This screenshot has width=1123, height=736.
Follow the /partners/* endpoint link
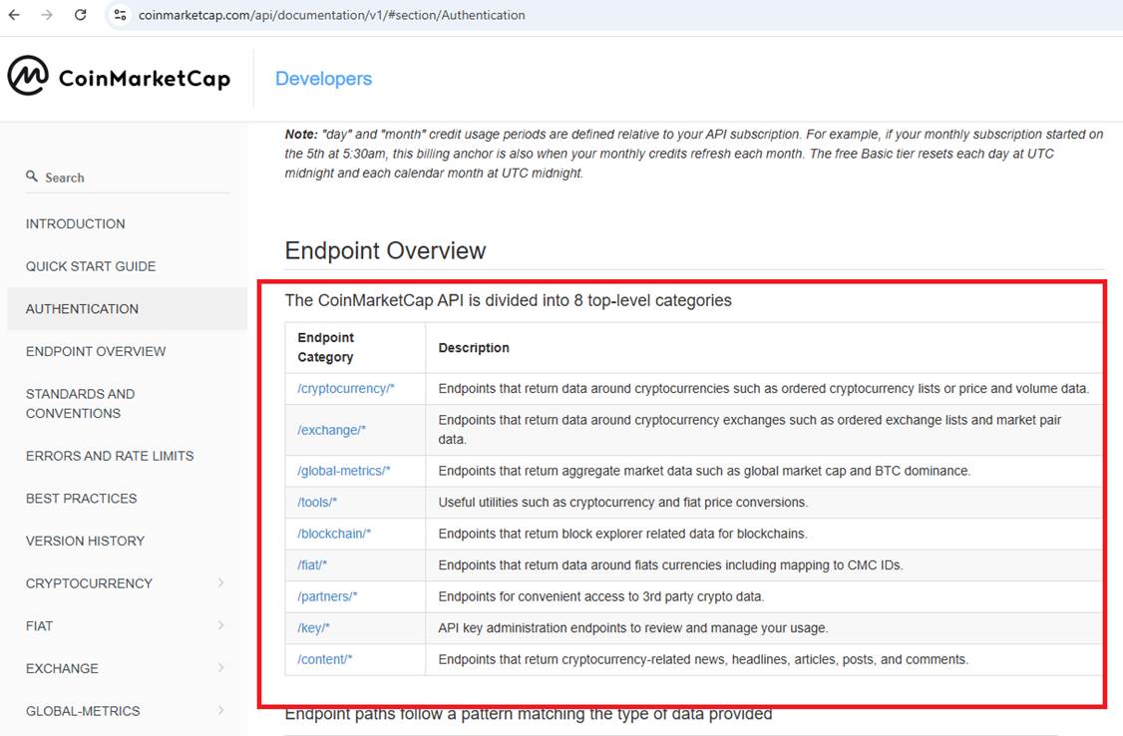[327, 597]
